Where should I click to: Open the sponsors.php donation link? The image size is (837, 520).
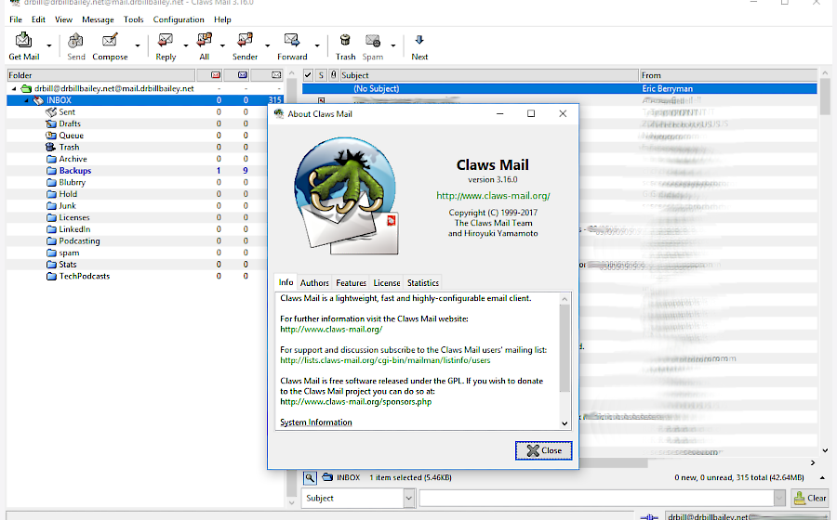pos(355,402)
